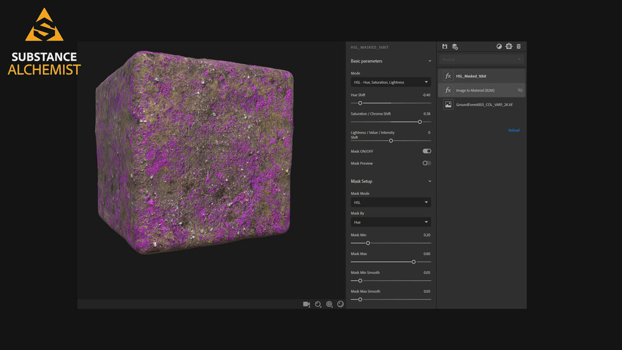Click the fx icon beside HSL_Masked_16bit
This screenshot has width=622, height=350.
[448, 76]
